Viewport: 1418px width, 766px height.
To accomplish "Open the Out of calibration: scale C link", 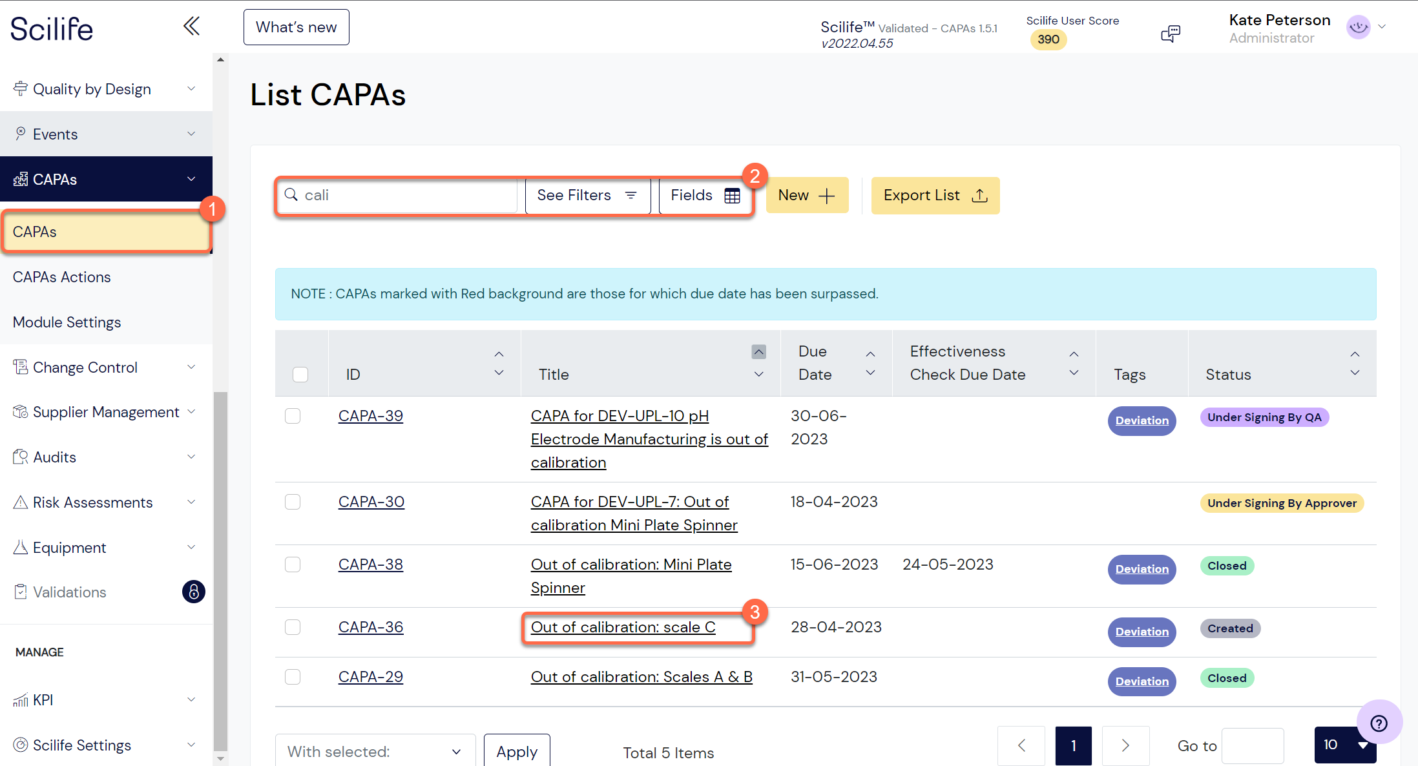I will [x=623, y=627].
